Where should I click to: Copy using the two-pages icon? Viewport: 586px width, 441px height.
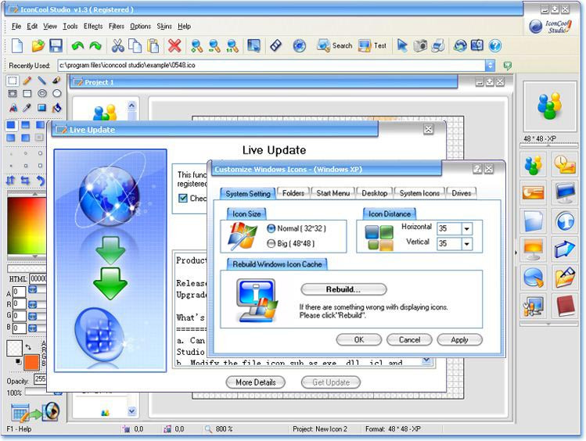(x=135, y=46)
